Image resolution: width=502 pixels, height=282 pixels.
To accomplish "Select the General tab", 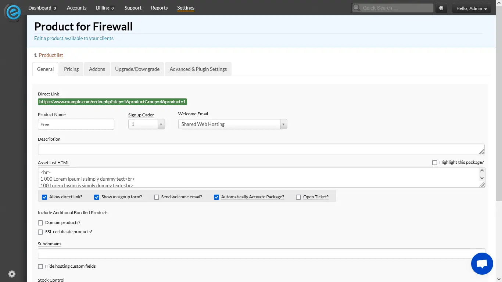I will click(45, 69).
